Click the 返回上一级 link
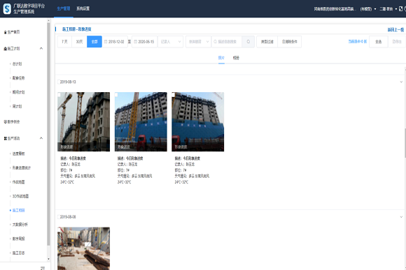Screen dimensions: 406x270 pos(395,30)
